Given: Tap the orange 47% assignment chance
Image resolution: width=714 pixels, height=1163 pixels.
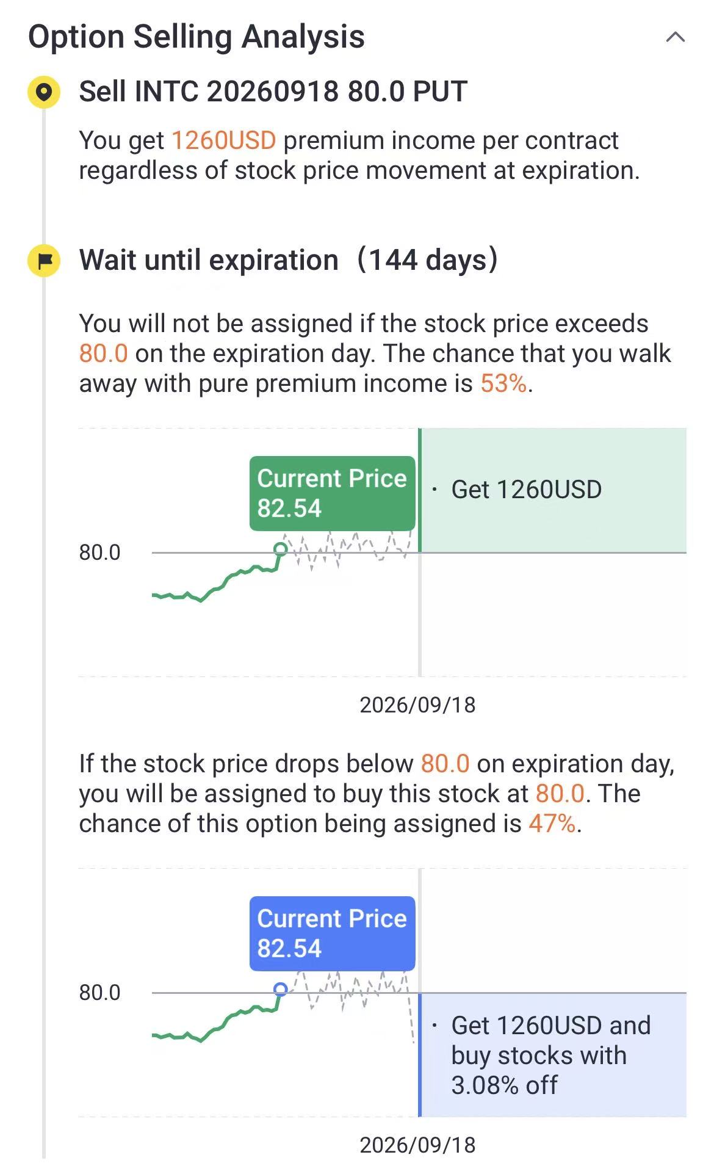Looking at the screenshot, I should click(552, 824).
